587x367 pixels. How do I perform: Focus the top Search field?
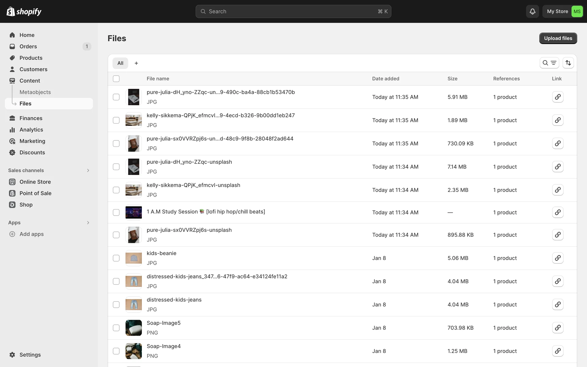coord(293,11)
